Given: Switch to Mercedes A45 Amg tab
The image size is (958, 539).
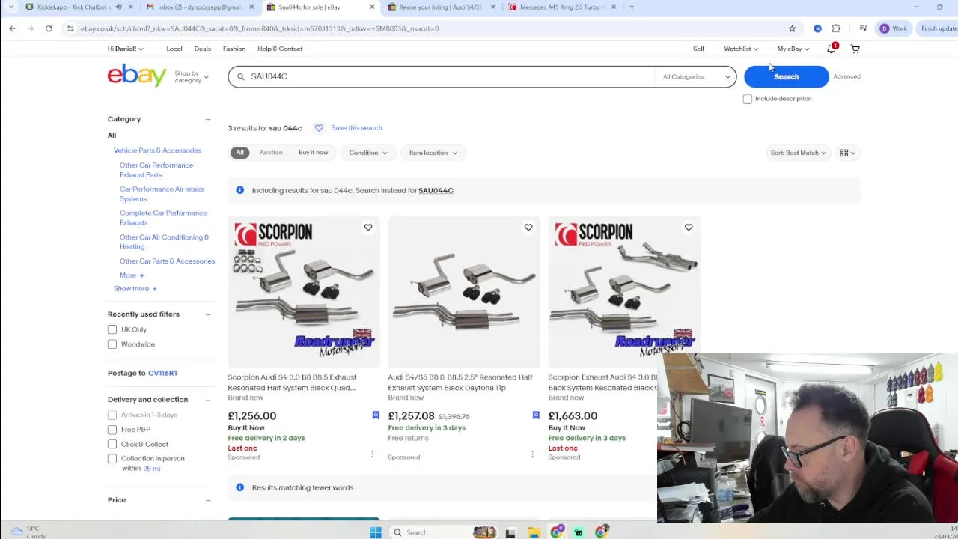Looking at the screenshot, I should (x=561, y=7).
